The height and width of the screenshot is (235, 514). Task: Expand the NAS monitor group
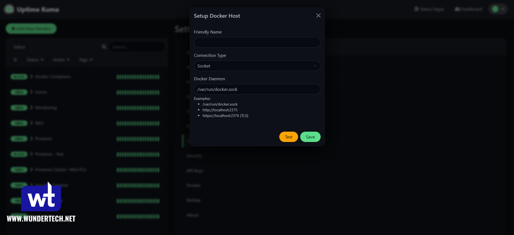tap(32, 123)
